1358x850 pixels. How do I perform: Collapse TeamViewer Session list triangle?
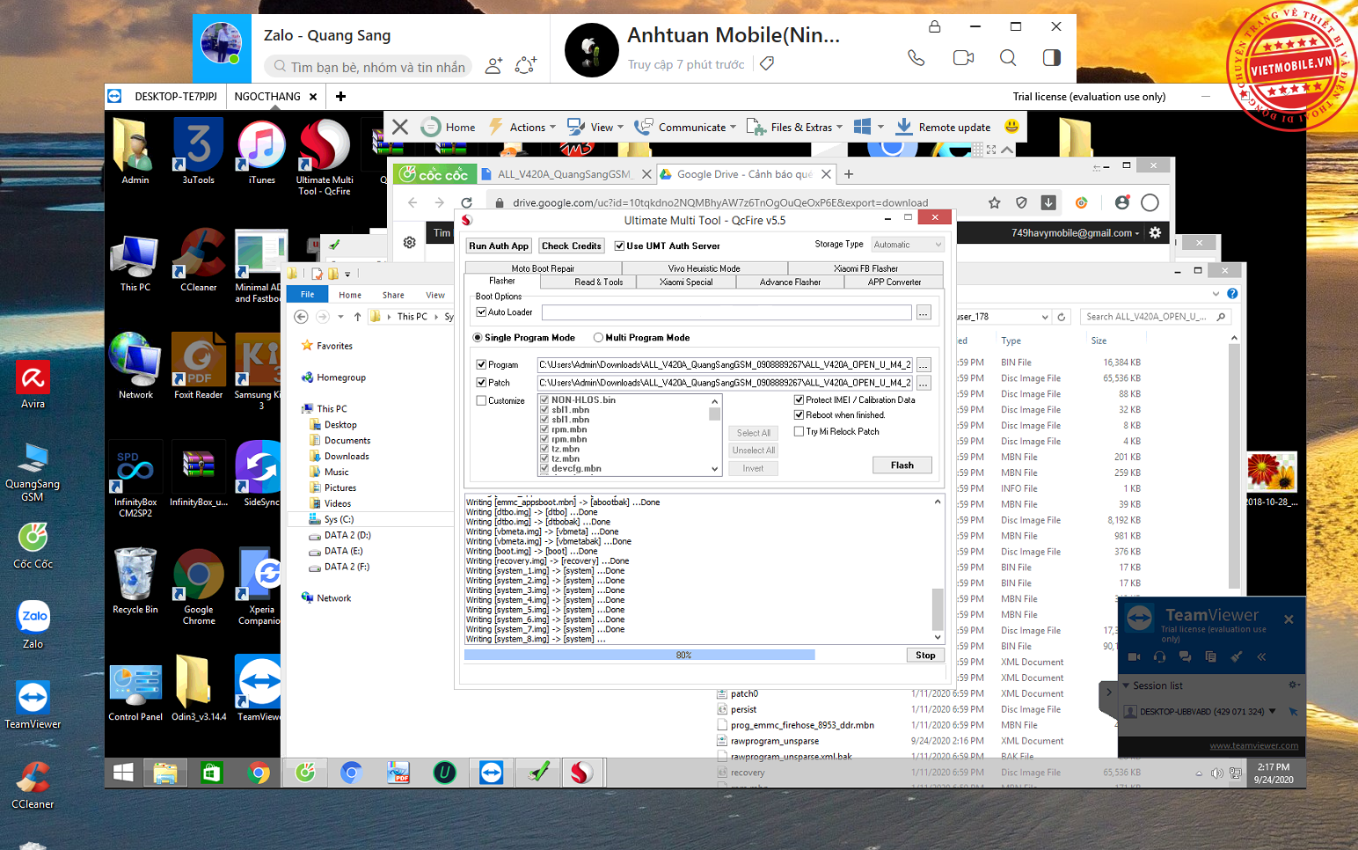1126,685
